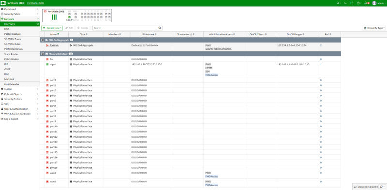The width and height of the screenshot is (387, 190).
Task: Favorite the Interfaces page with star icon
Action: coord(38,24)
